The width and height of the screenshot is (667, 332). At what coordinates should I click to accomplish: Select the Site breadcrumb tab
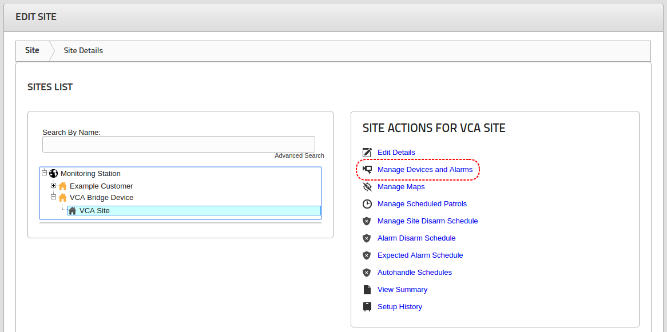(x=33, y=51)
